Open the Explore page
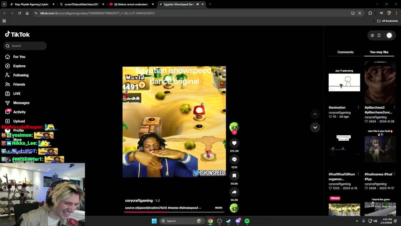 [x=19, y=66]
